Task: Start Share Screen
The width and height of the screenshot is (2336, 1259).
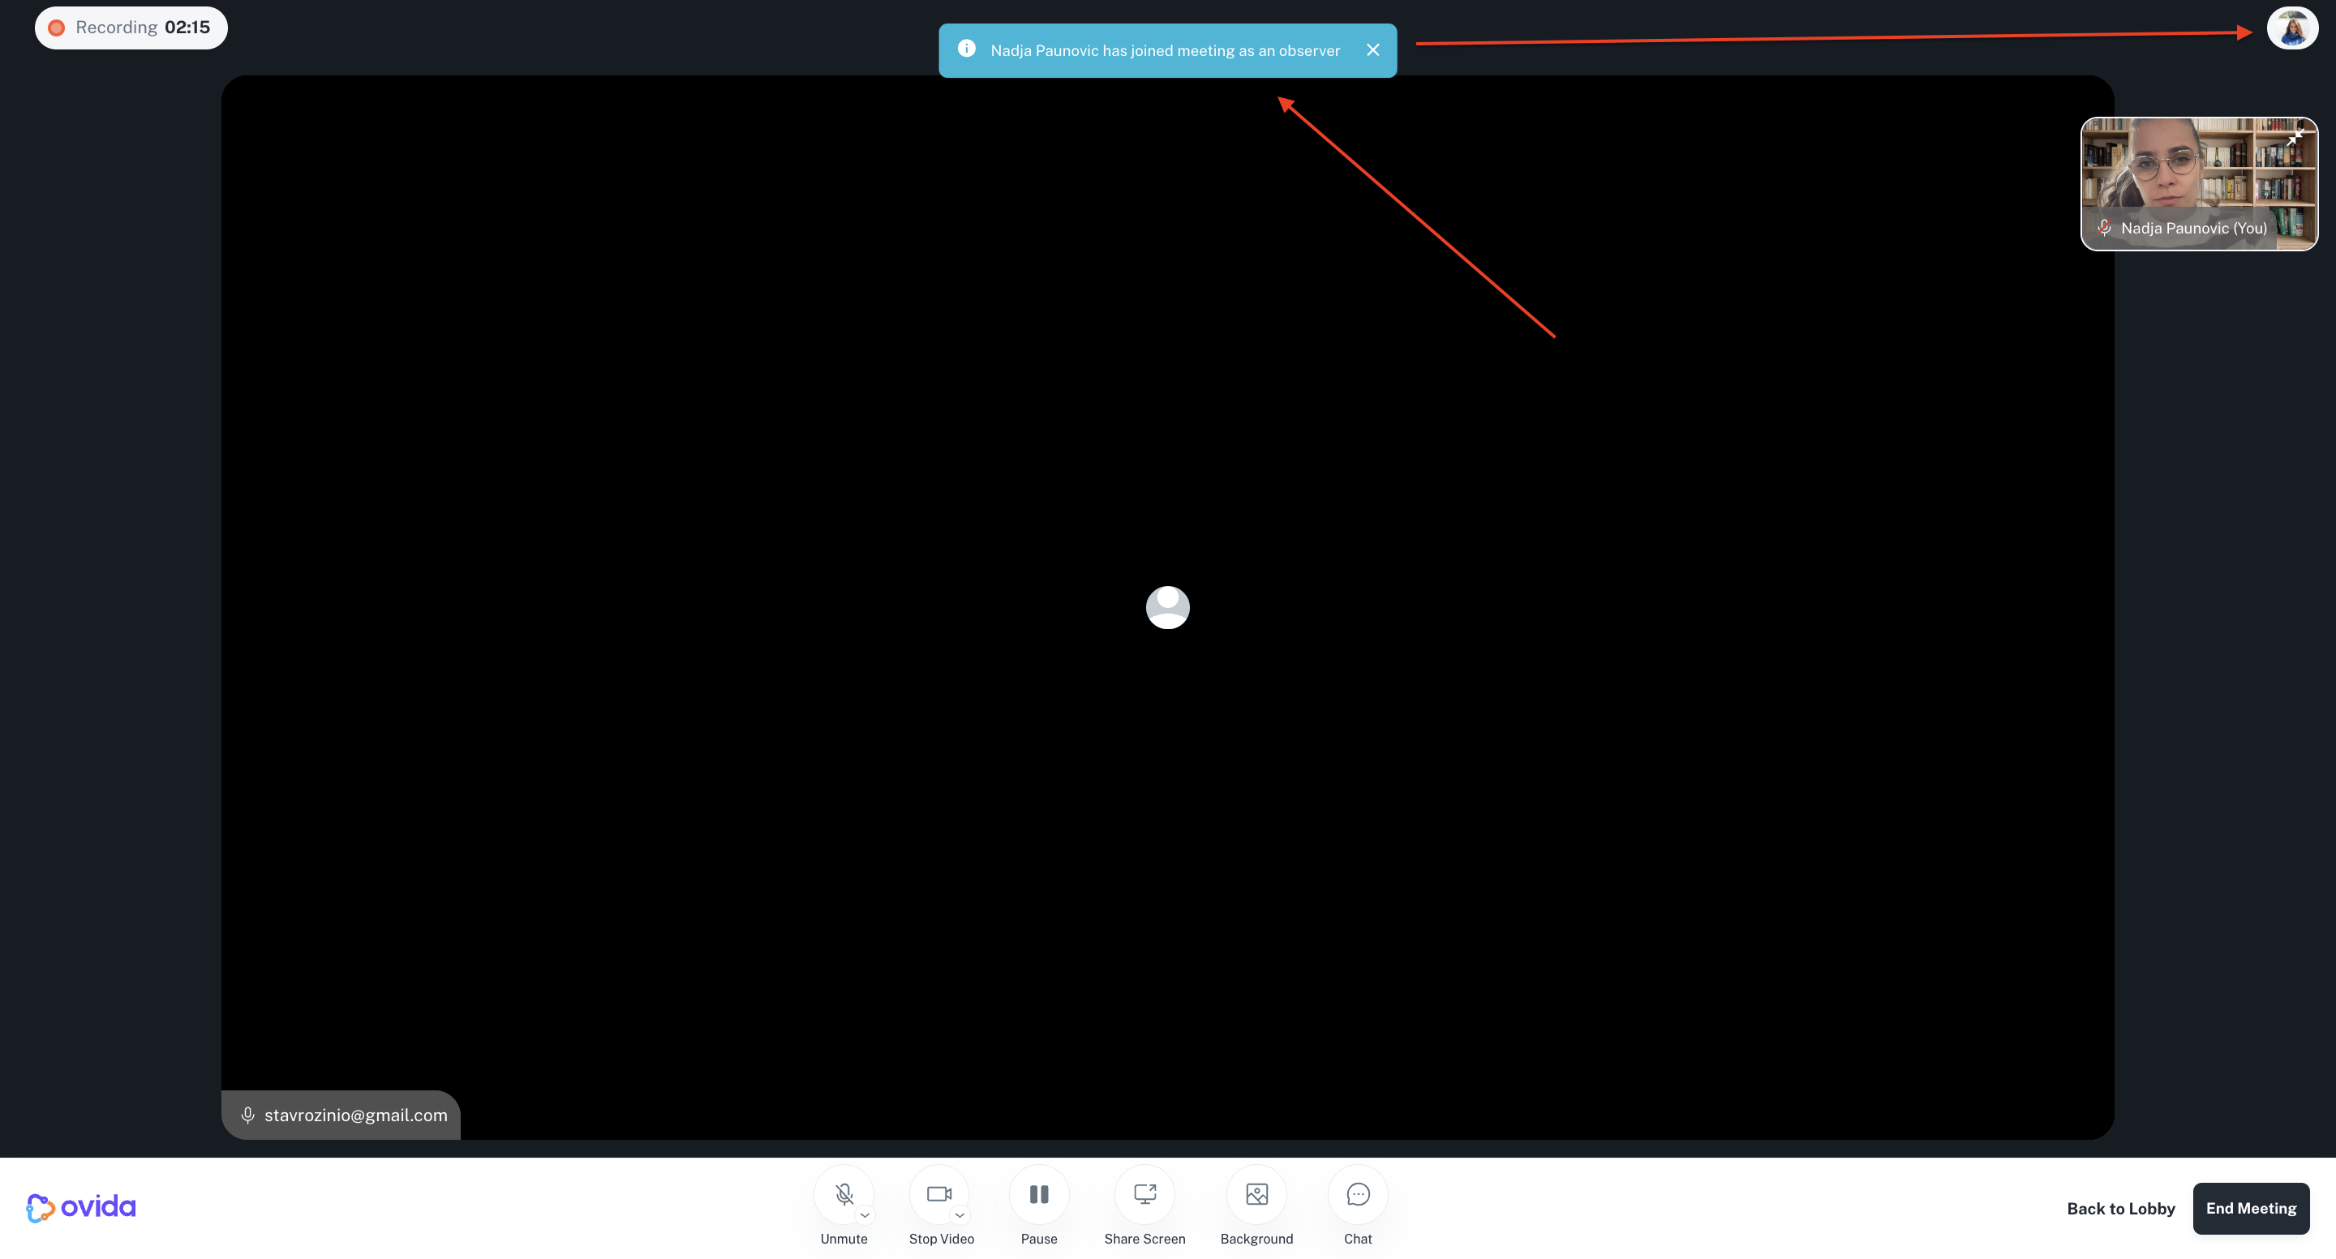Action: (1144, 1193)
